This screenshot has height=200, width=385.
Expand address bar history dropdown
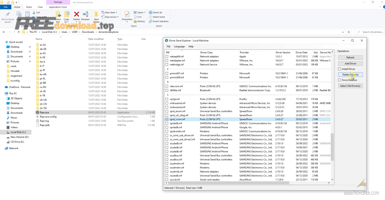[x=343, y=32]
